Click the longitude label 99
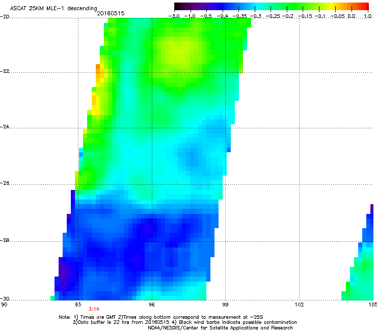The height and width of the screenshot is (331, 377). point(225,305)
